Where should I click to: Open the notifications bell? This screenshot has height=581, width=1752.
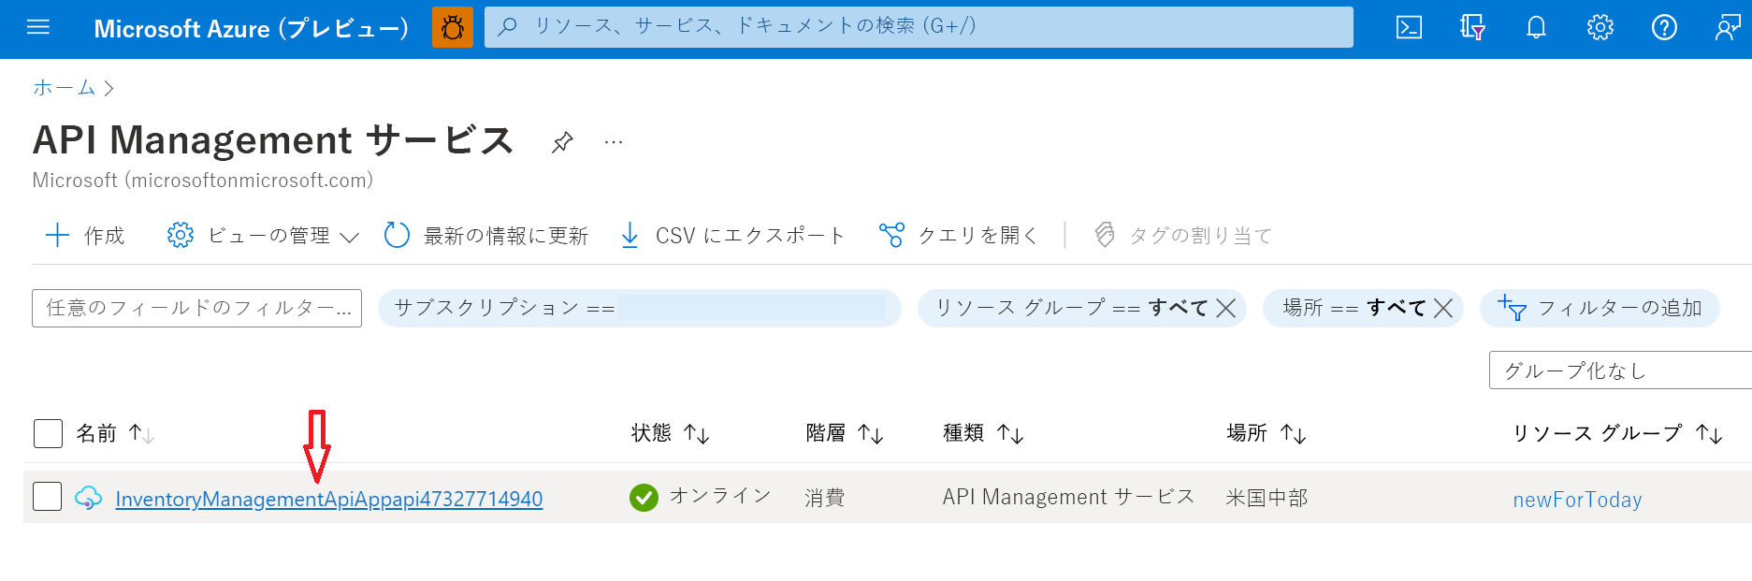pos(1536,27)
